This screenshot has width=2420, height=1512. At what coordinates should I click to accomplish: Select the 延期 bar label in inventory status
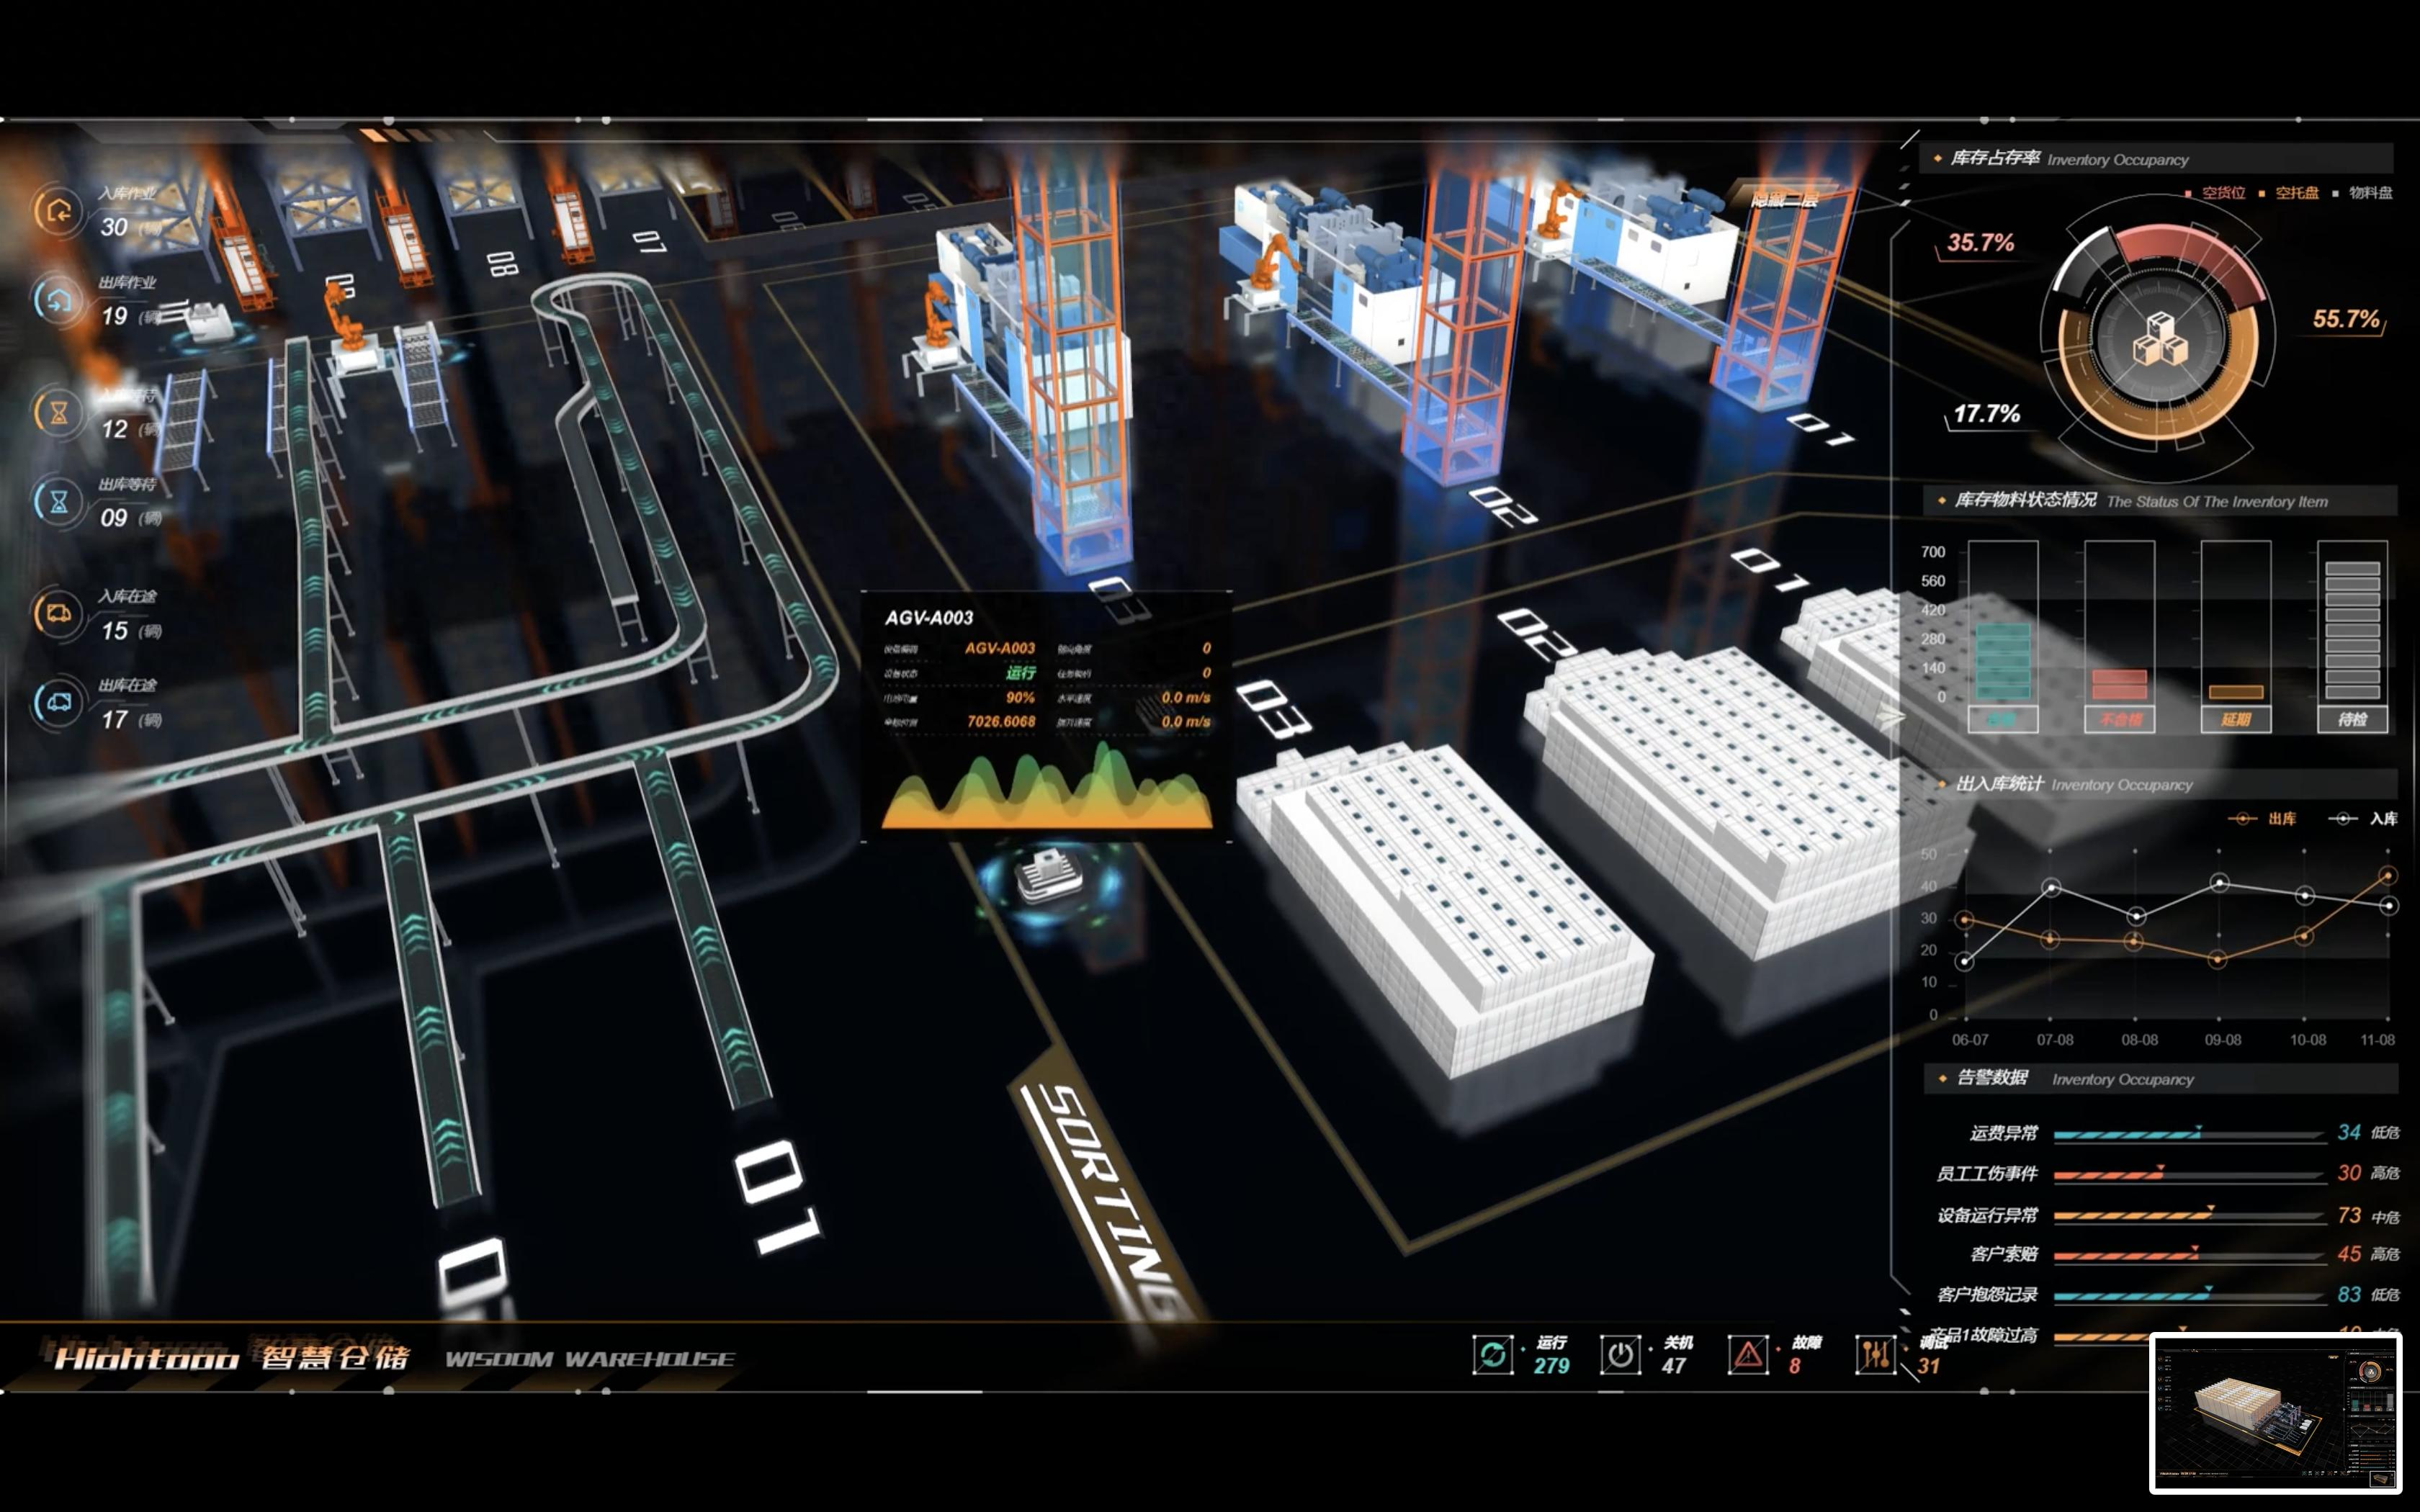(2235, 719)
